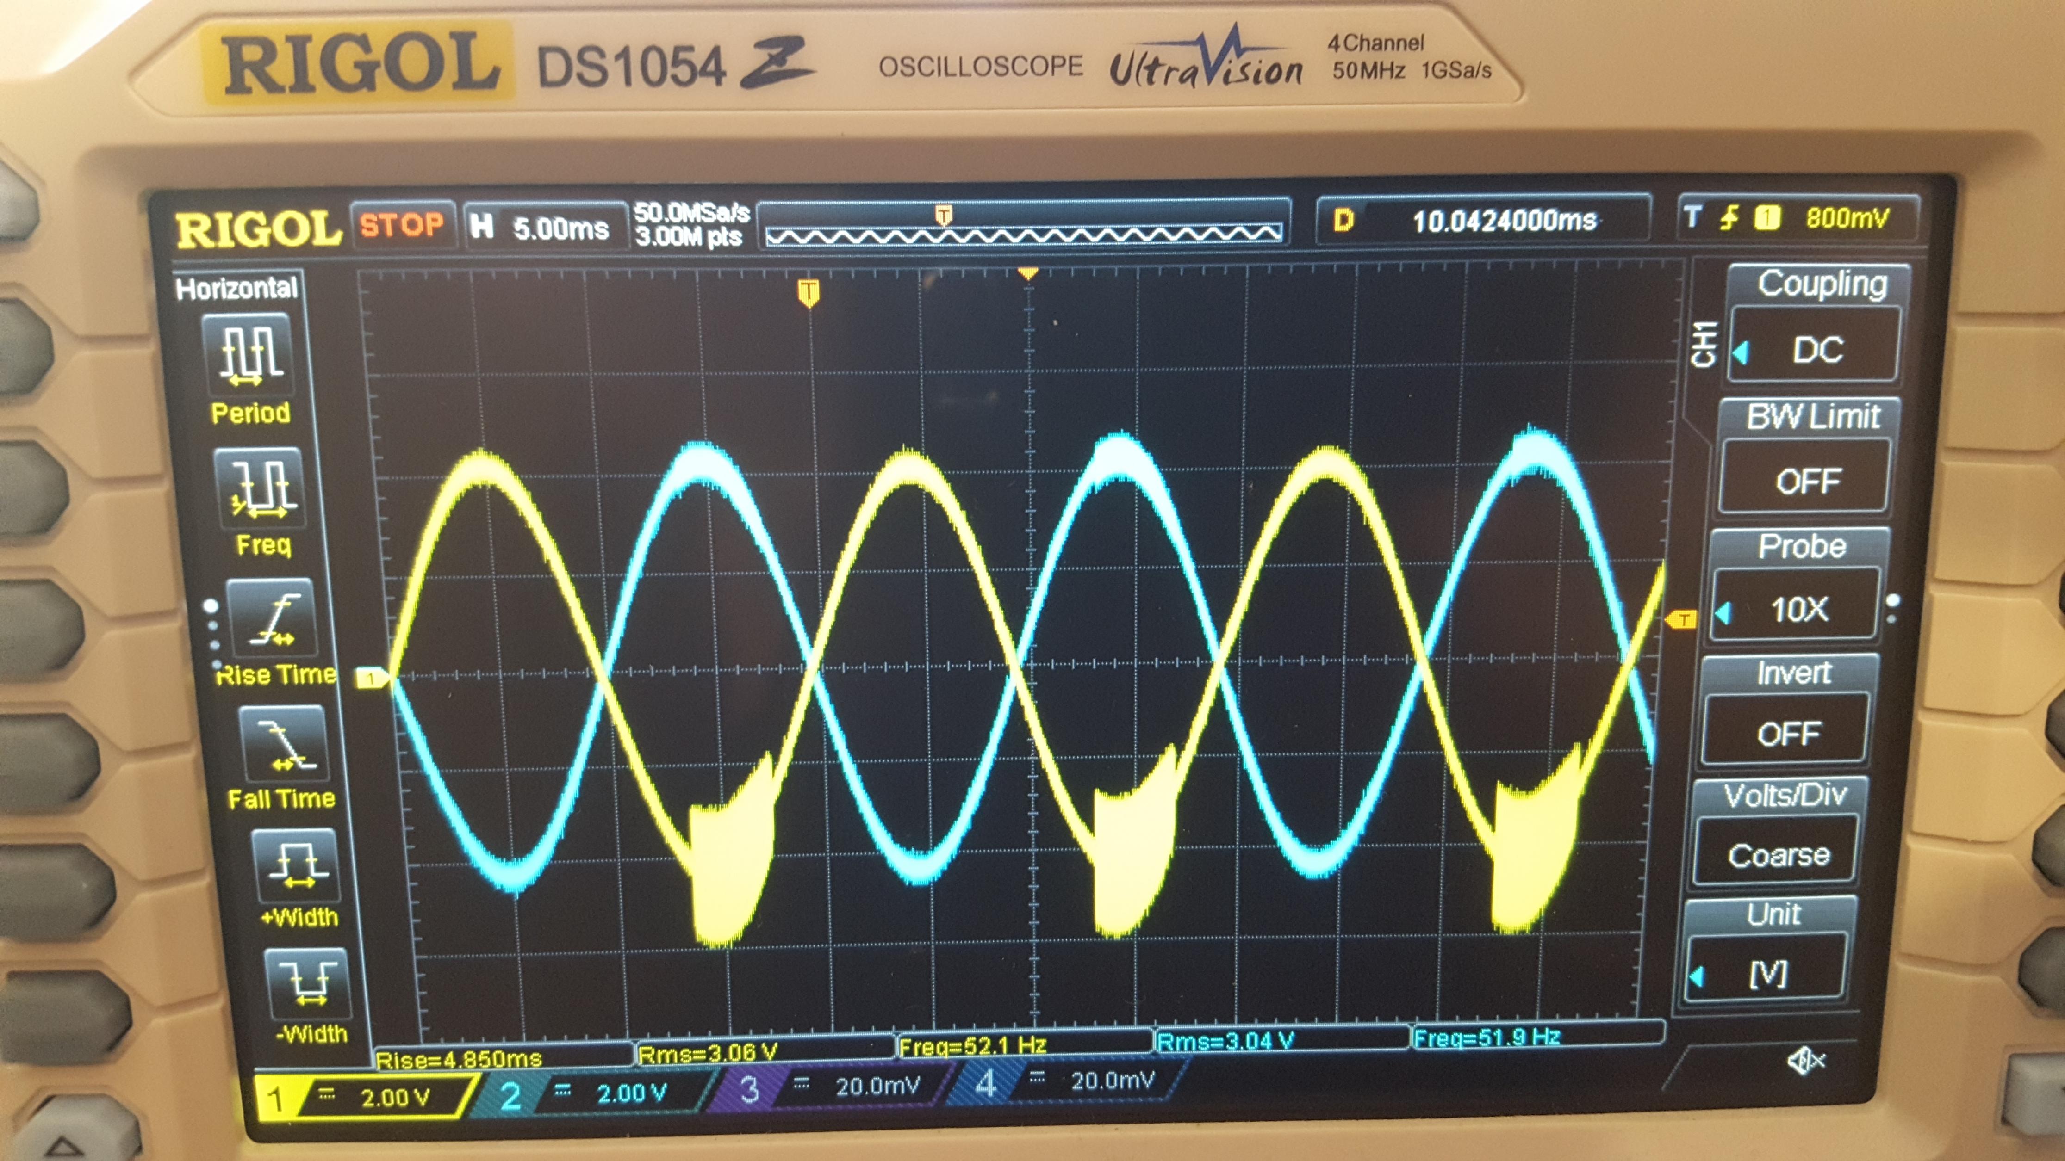
Task: Click the muted speaker icon
Action: pyautogui.click(x=1805, y=1062)
